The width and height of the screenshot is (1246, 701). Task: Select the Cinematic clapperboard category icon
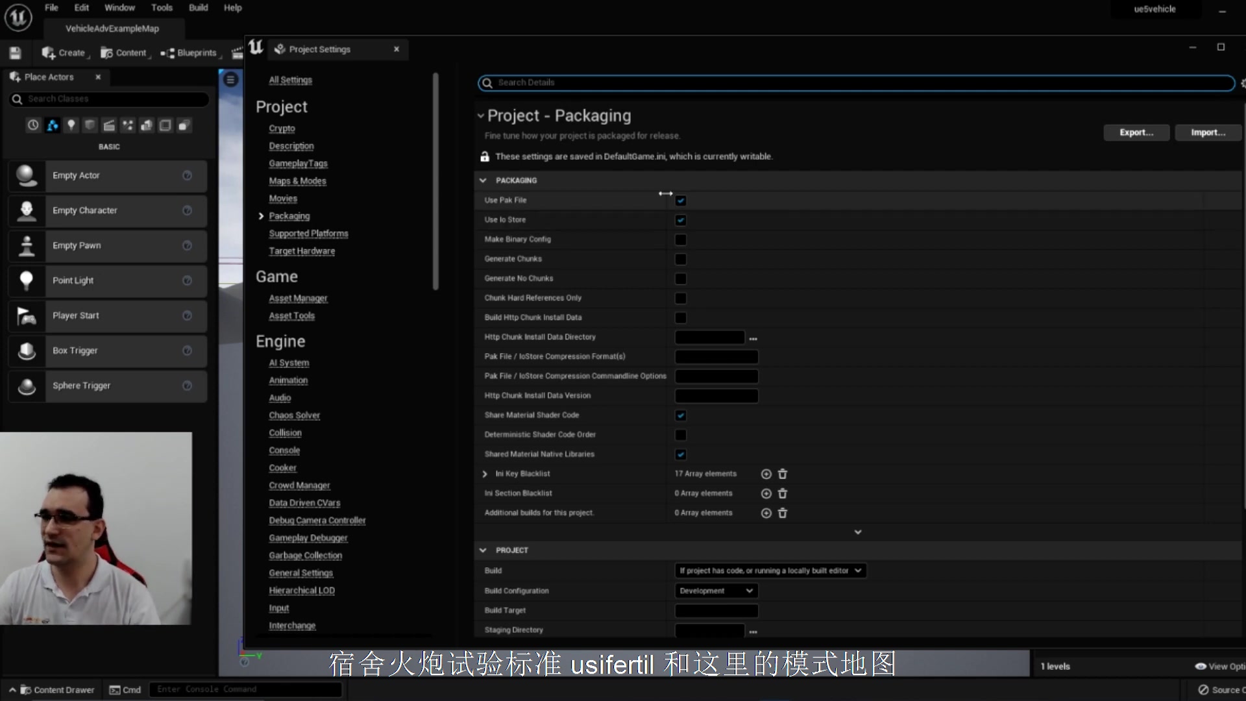(109, 125)
